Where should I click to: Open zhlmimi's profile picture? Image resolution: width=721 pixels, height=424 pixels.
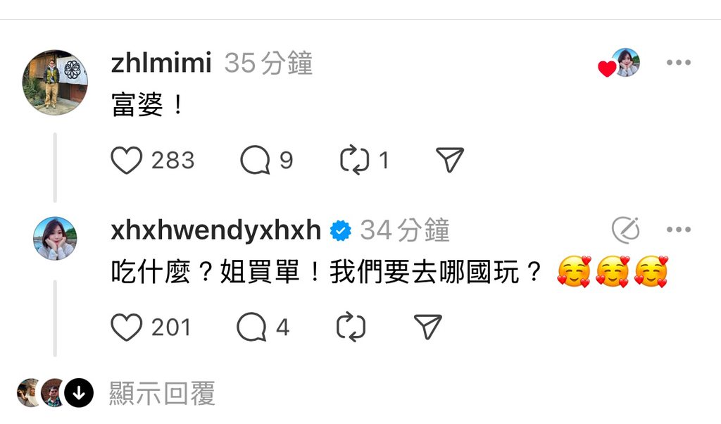(x=55, y=82)
